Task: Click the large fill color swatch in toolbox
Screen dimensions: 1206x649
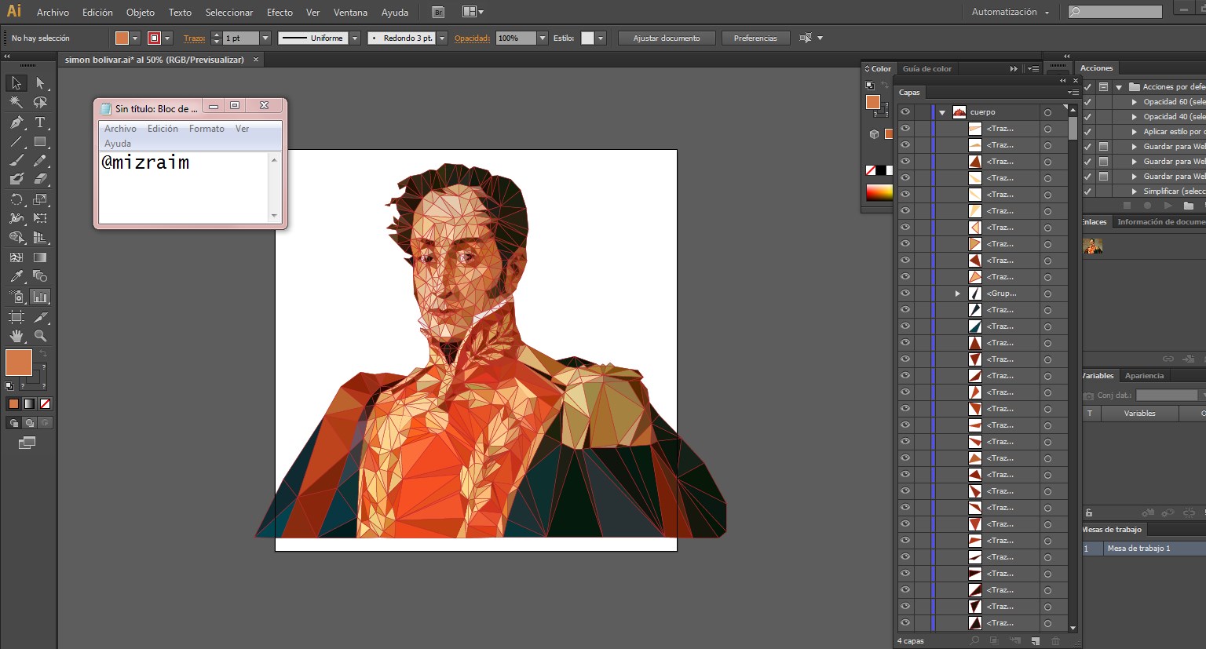Action: click(19, 363)
